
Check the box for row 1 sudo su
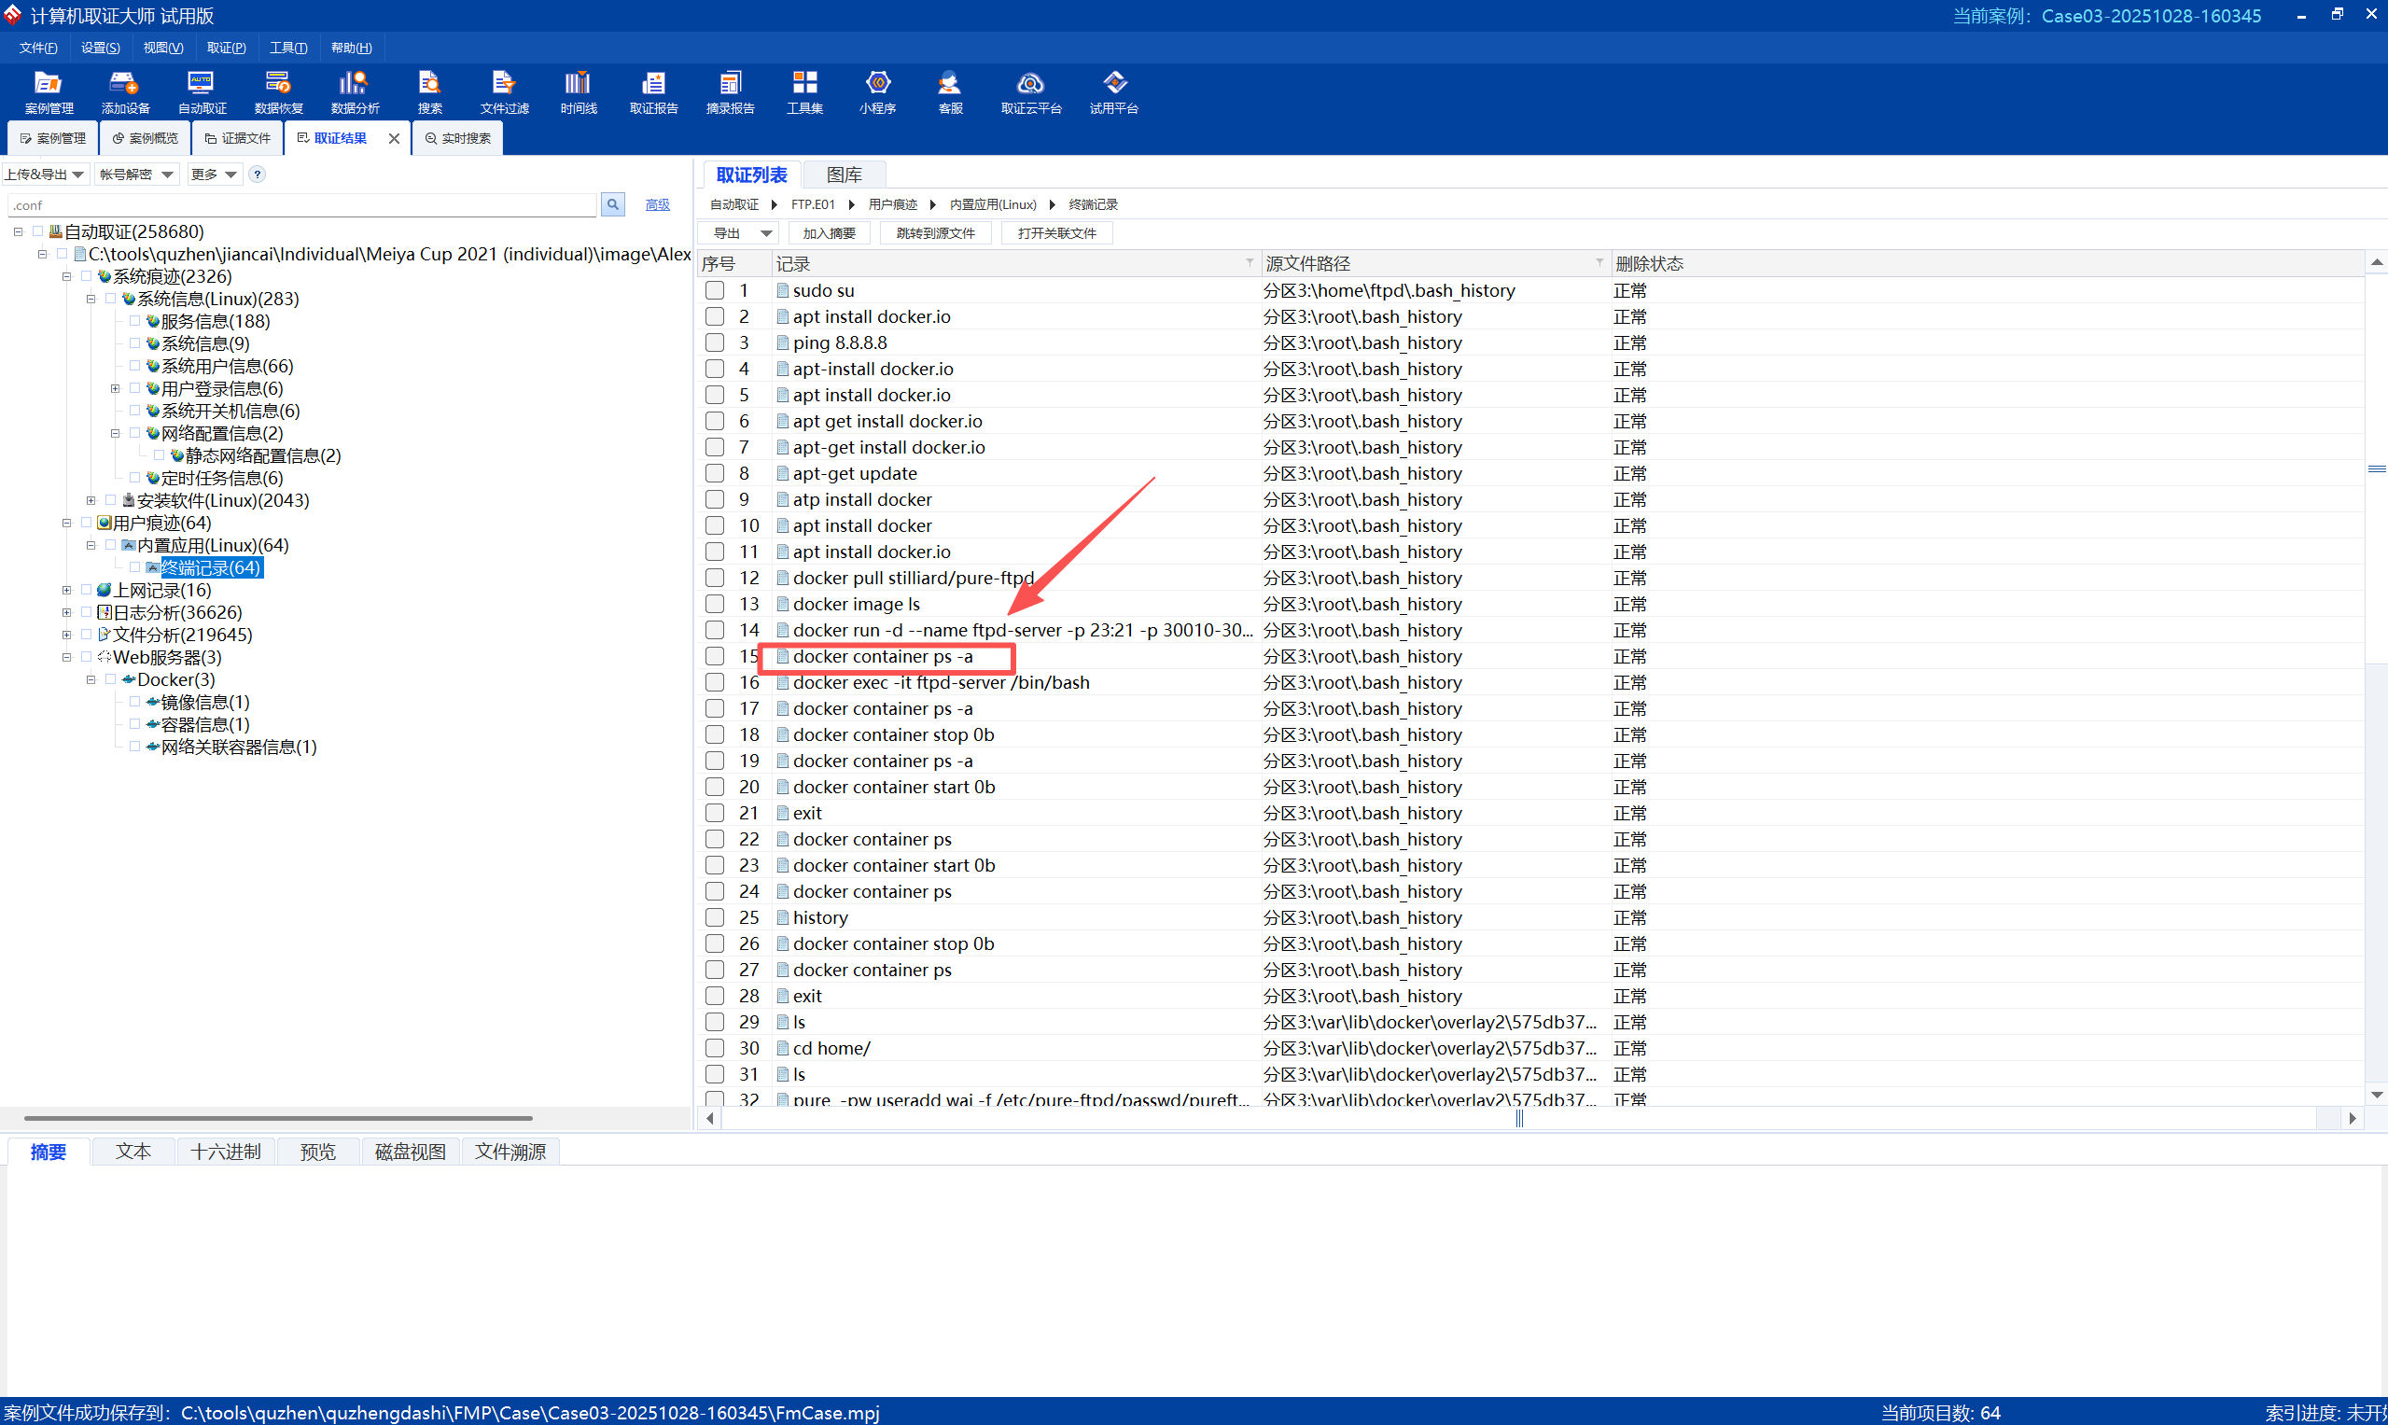[x=715, y=290]
